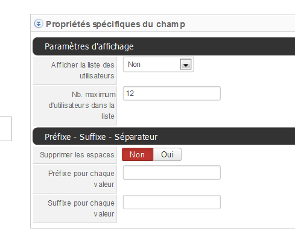This screenshot has width=295, height=246.
Task: Select Oui for Supprimer les espaces
Action: [x=167, y=154]
